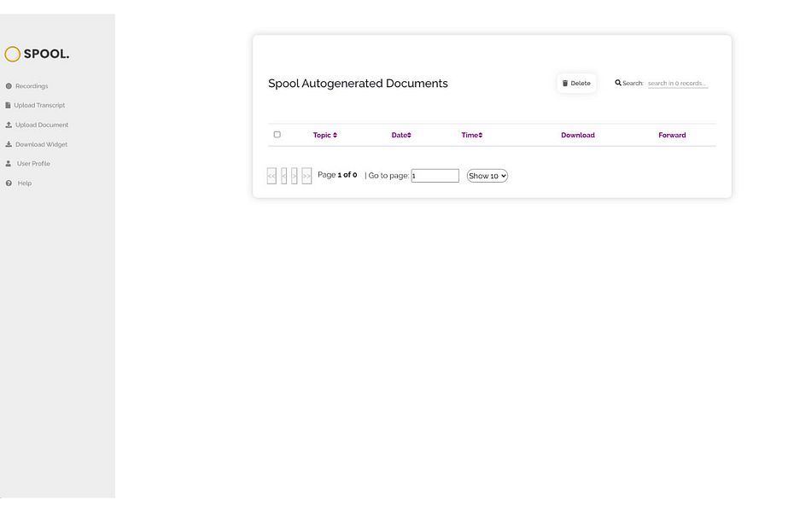788x512 pixels.
Task: Click the User Profile person icon
Action: pyautogui.click(x=9, y=163)
